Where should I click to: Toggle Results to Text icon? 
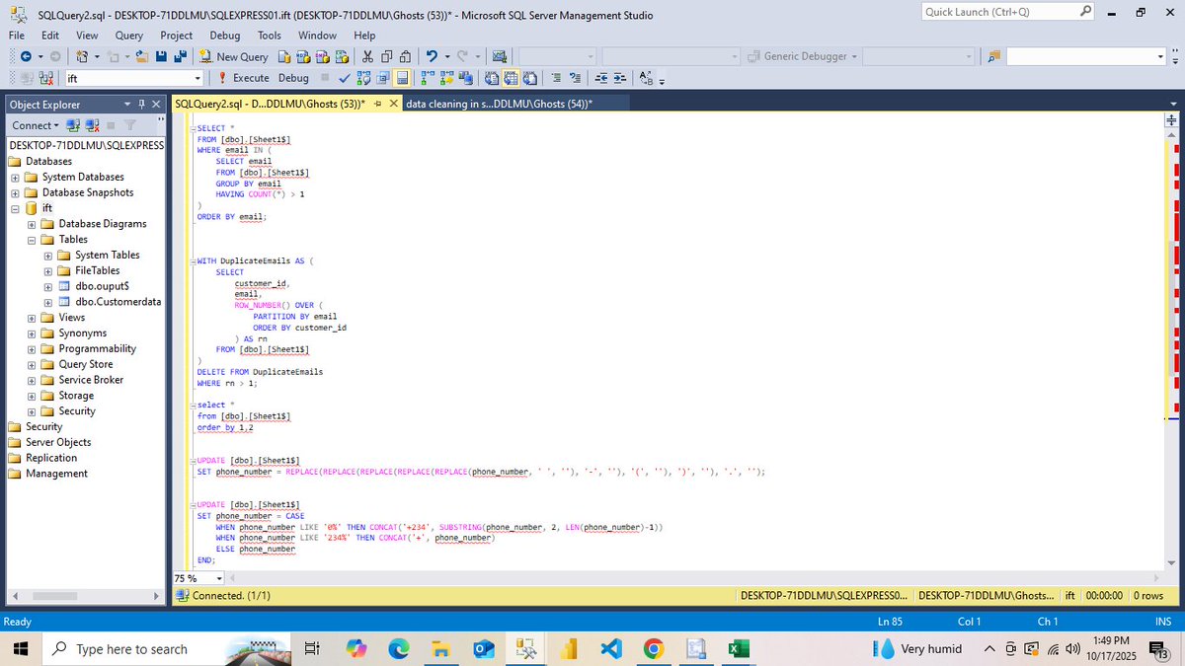pyautogui.click(x=493, y=78)
